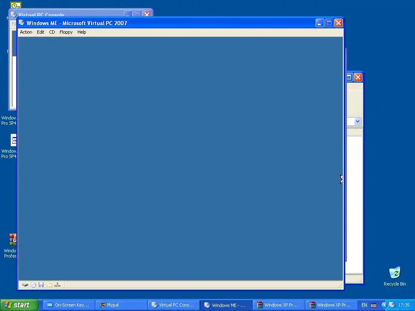Select the Recycle Bin desktop icon
The width and height of the screenshot is (415, 311).
pyautogui.click(x=395, y=276)
